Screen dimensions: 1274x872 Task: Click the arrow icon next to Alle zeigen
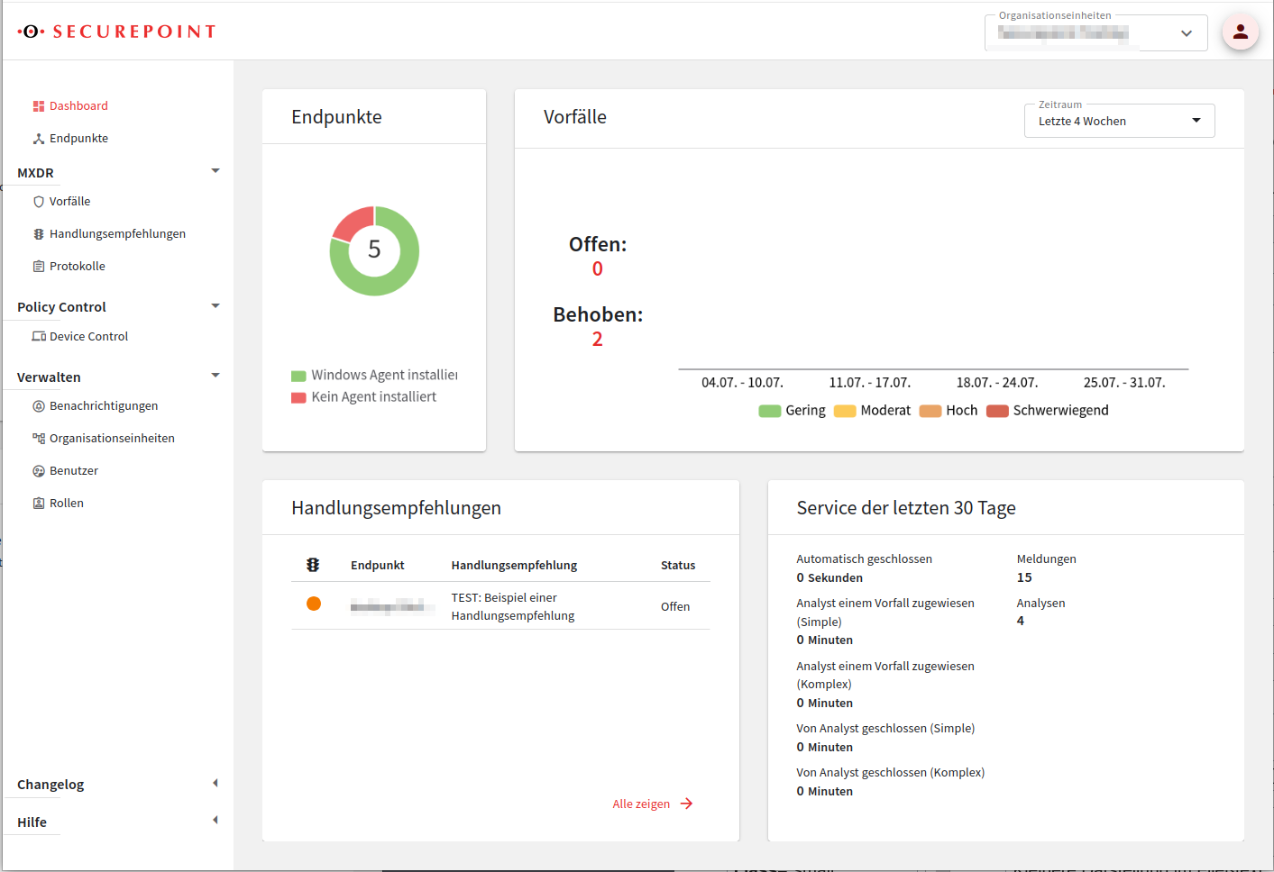point(687,804)
